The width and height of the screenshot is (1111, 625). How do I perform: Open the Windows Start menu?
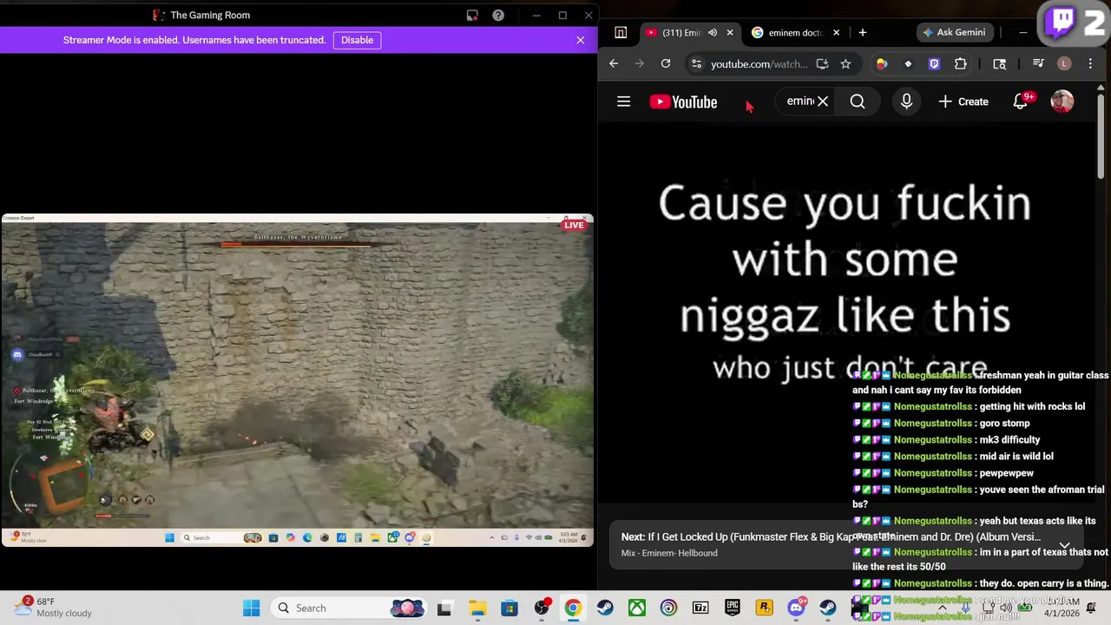[x=251, y=608]
